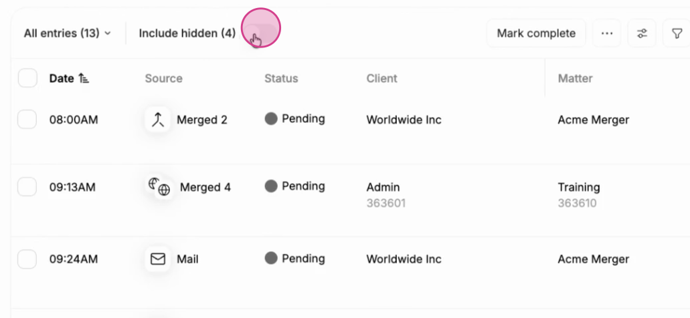Click the filter funnel icon
The image size is (690, 318).
[x=677, y=33]
